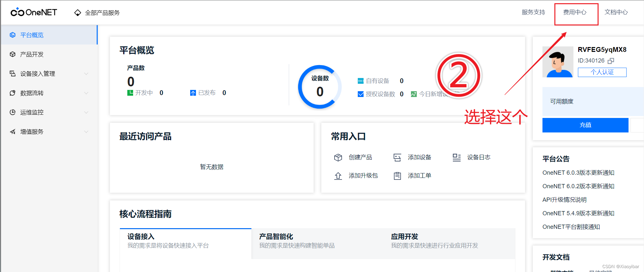Switch to the 设备接入 guide tab
Viewport: 644px width, 272px height.
[x=185, y=244]
